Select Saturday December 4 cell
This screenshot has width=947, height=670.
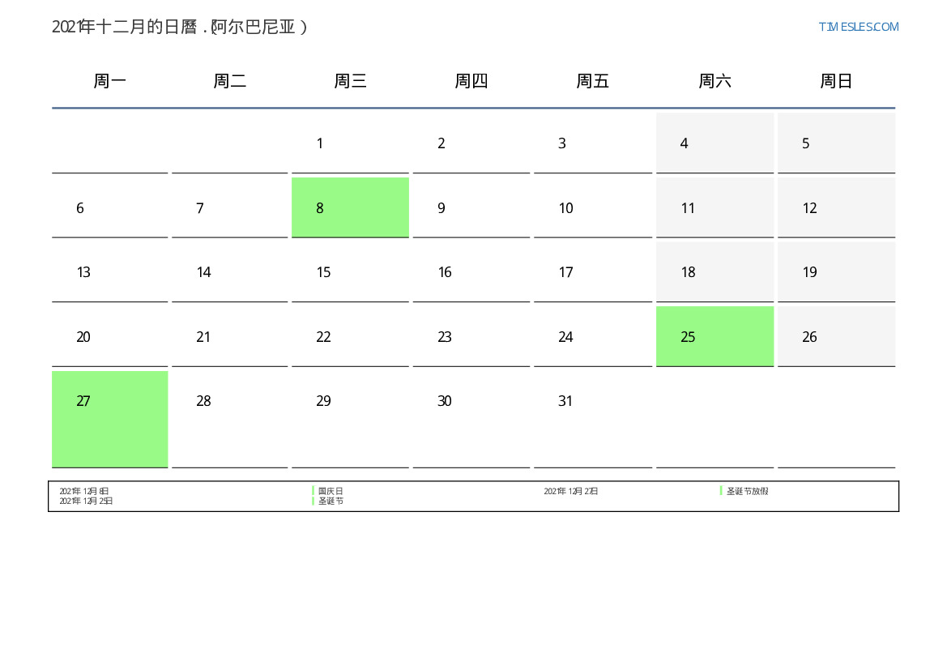(x=715, y=143)
